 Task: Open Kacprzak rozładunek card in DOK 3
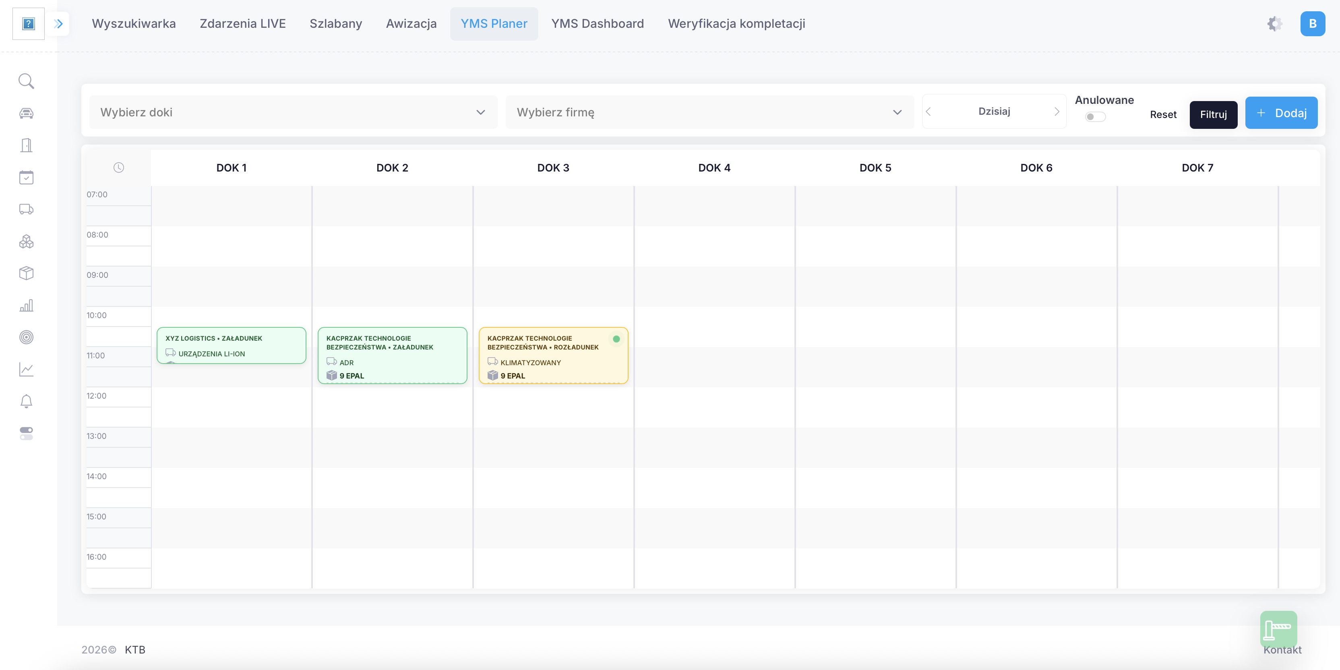point(554,355)
